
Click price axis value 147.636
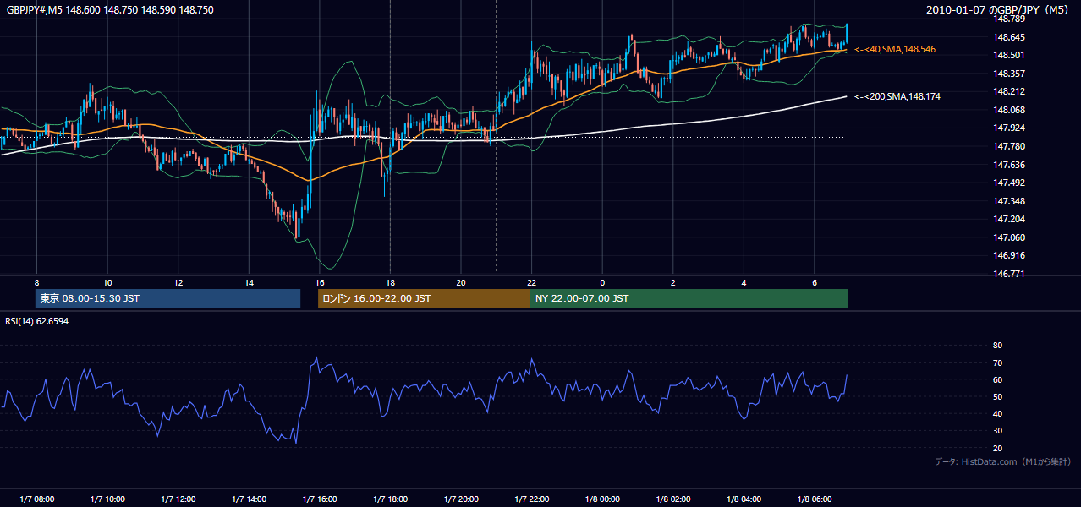(x=1008, y=165)
